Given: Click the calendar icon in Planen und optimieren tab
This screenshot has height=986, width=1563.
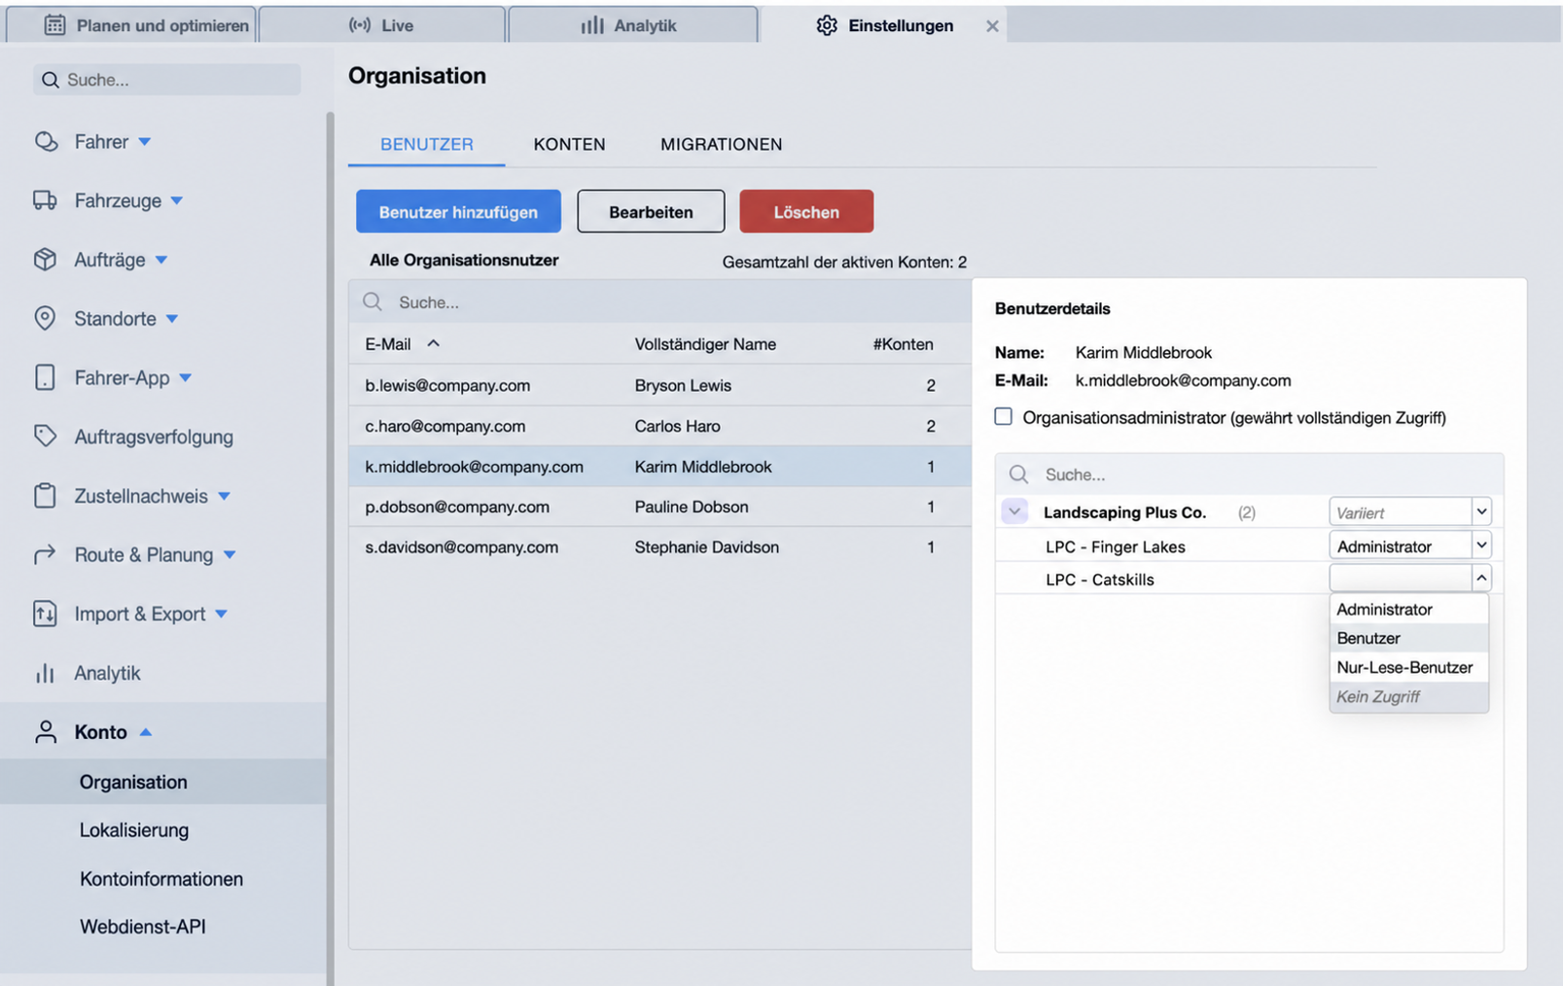Looking at the screenshot, I should click(x=54, y=25).
